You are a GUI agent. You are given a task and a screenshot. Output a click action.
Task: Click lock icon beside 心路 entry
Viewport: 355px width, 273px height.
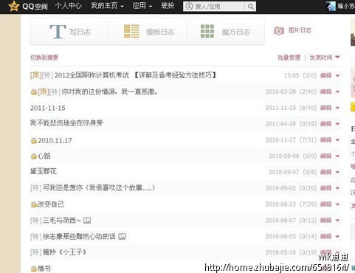[x=34, y=156]
